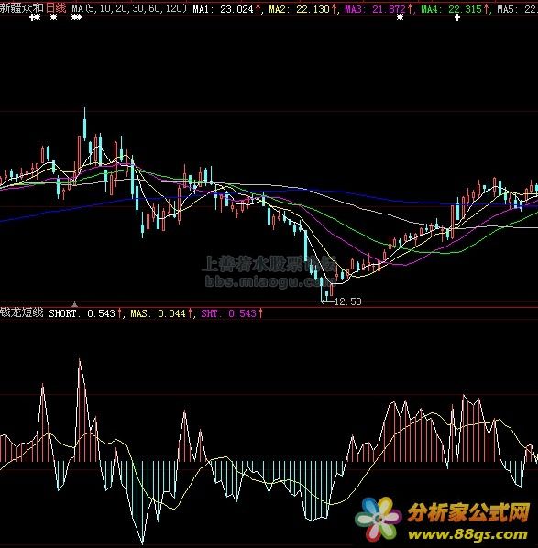Viewport: 538px width, 548px height.
Task: Click the bbs.miaogu.com watermark link
Action: (x=266, y=281)
